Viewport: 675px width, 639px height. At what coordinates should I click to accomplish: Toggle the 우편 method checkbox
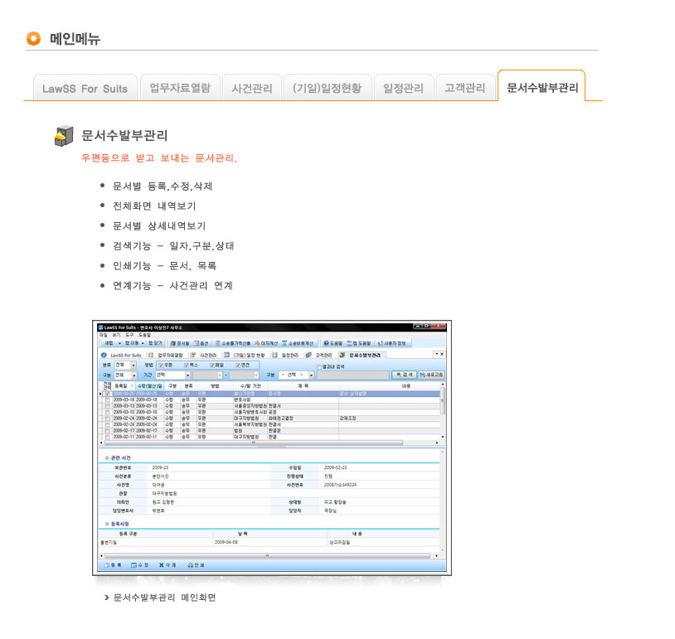(x=161, y=365)
